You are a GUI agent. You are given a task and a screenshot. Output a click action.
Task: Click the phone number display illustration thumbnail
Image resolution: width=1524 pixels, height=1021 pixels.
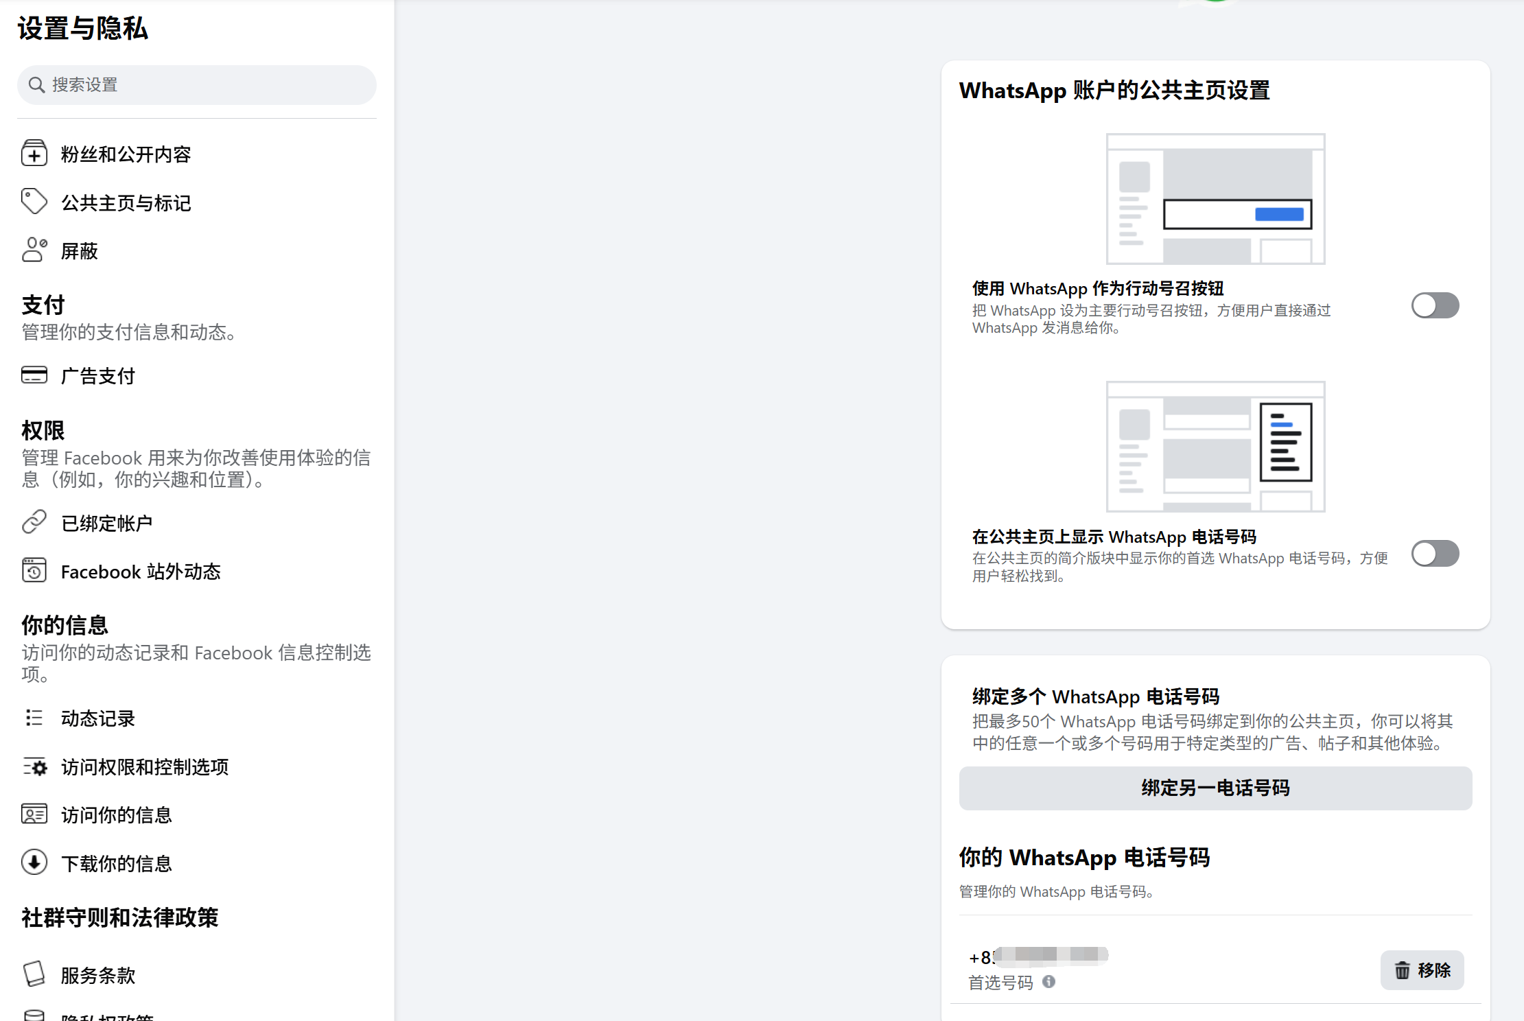click(1215, 447)
